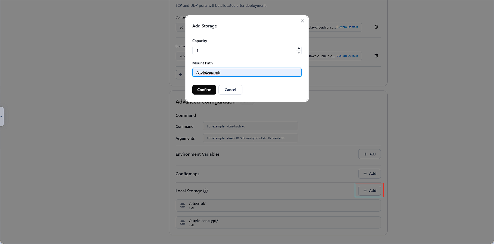Click the Command input field
494x244 pixels.
pyautogui.click(x=250, y=126)
